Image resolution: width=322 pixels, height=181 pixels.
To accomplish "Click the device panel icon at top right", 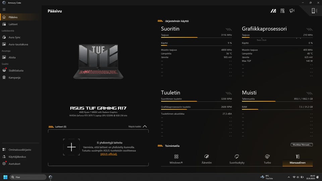I will pyautogui.click(x=314, y=11).
